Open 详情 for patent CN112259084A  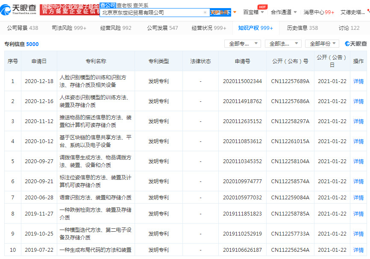[358, 197]
